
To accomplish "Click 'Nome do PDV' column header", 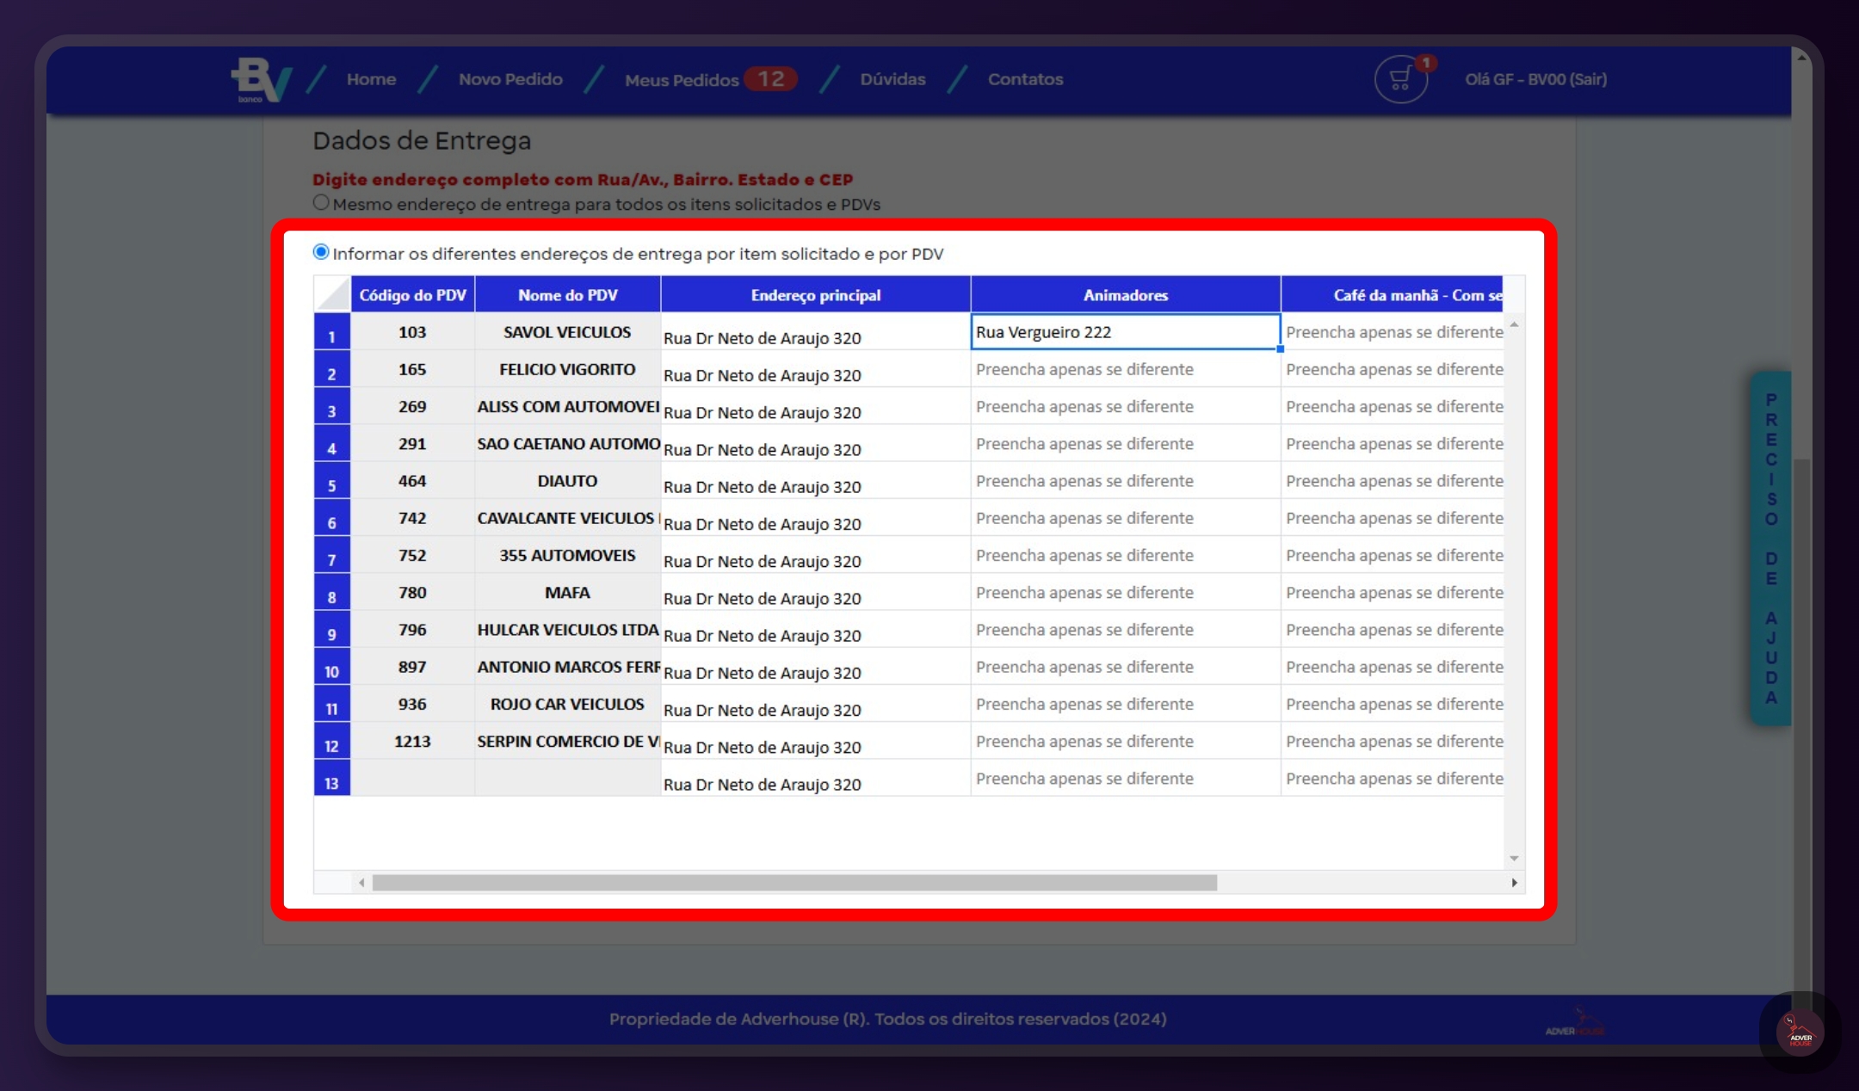I will (567, 294).
